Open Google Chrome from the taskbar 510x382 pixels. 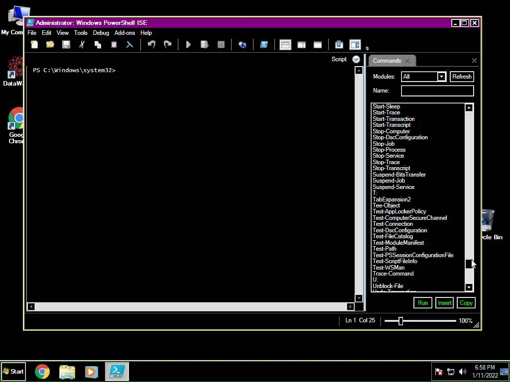(42, 372)
